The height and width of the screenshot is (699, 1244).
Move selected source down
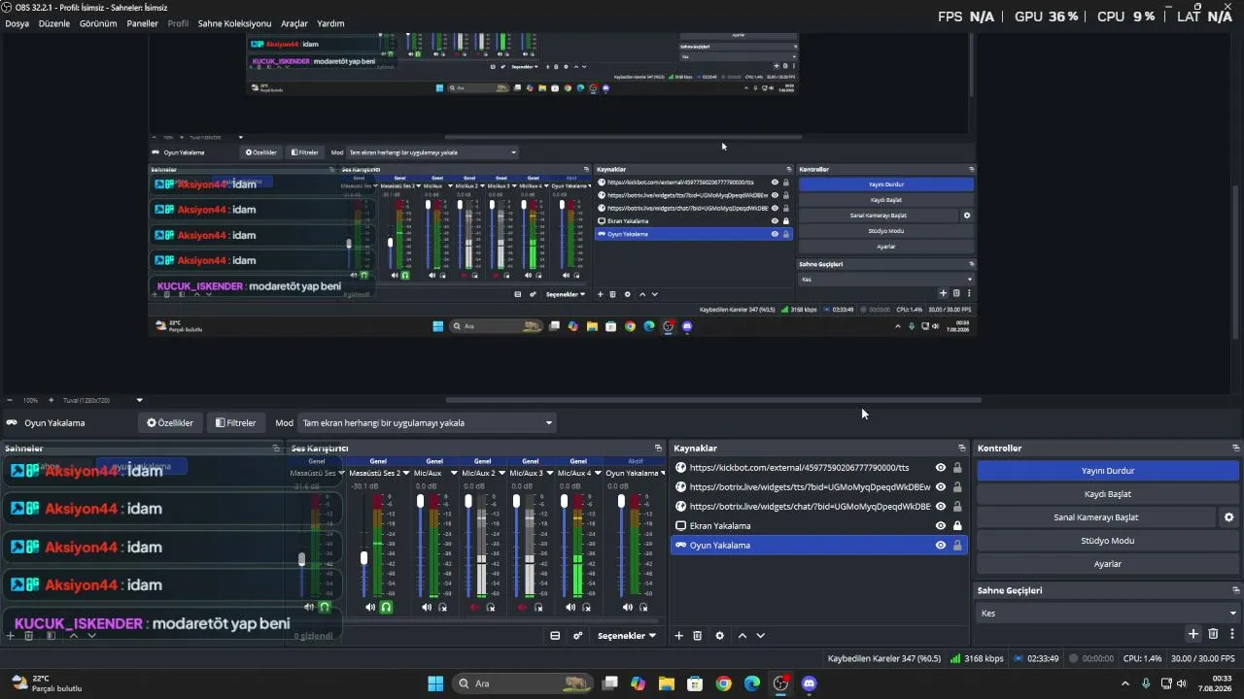click(x=761, y=636)
